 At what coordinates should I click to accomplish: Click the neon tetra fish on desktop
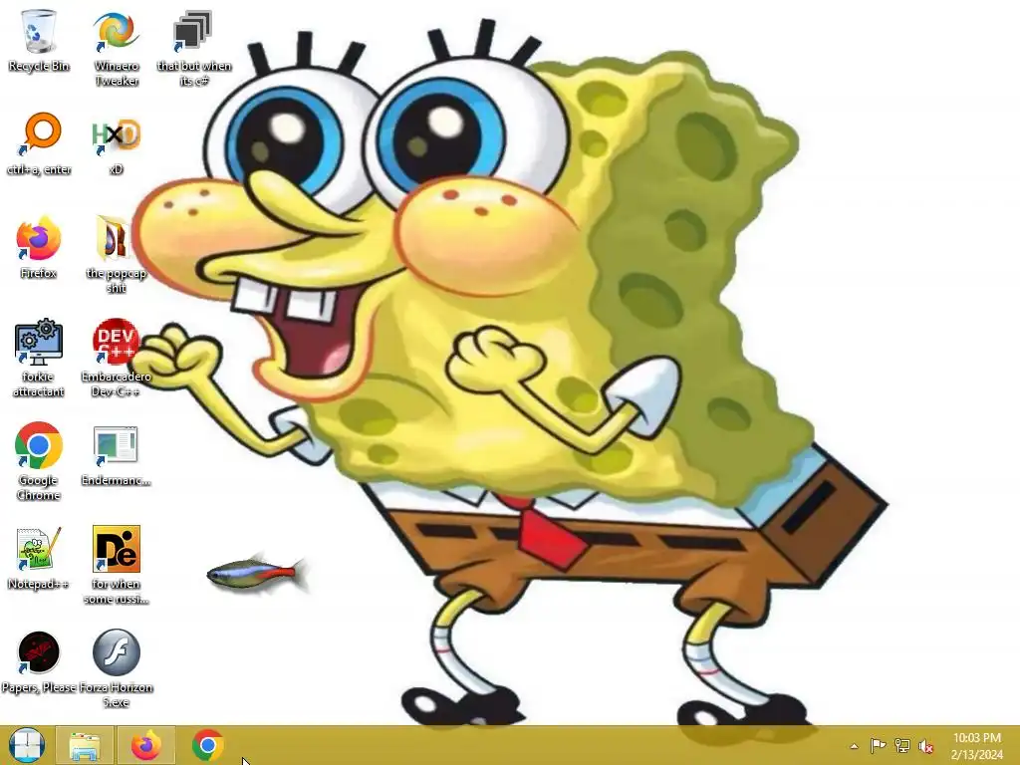(257, 574)
